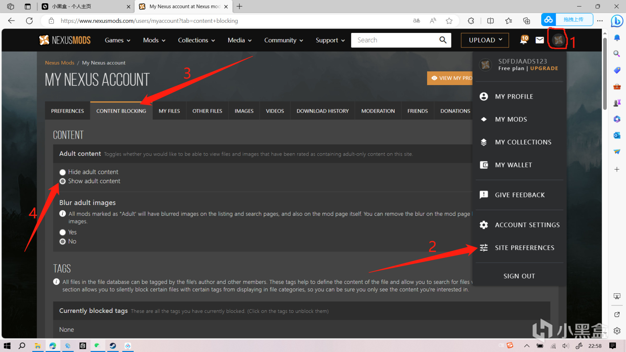The width and height of the screenshot is (626, 352).
Task: Open Steam from the taskbar
Action: point(113,346)
